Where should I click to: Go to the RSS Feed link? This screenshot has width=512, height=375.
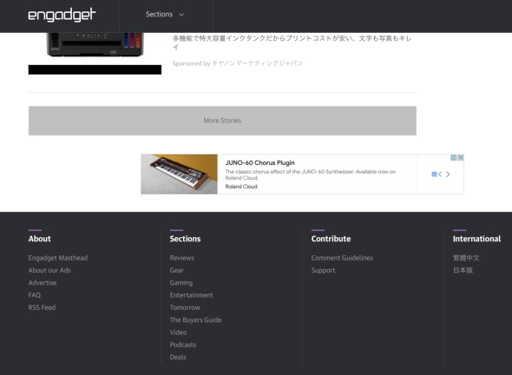click(42, 307)
